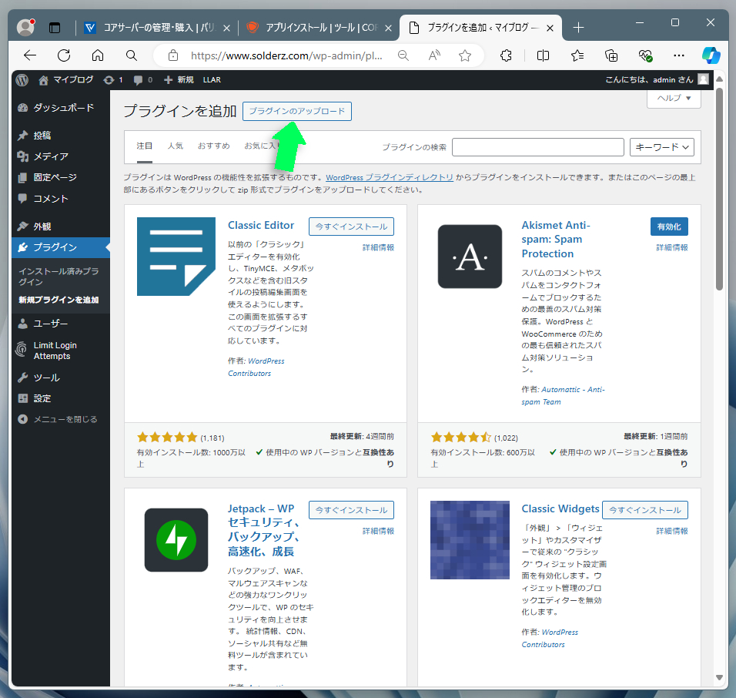Open the browser home icon
Viewport: 736px width, 698px height.
[98, 55]
